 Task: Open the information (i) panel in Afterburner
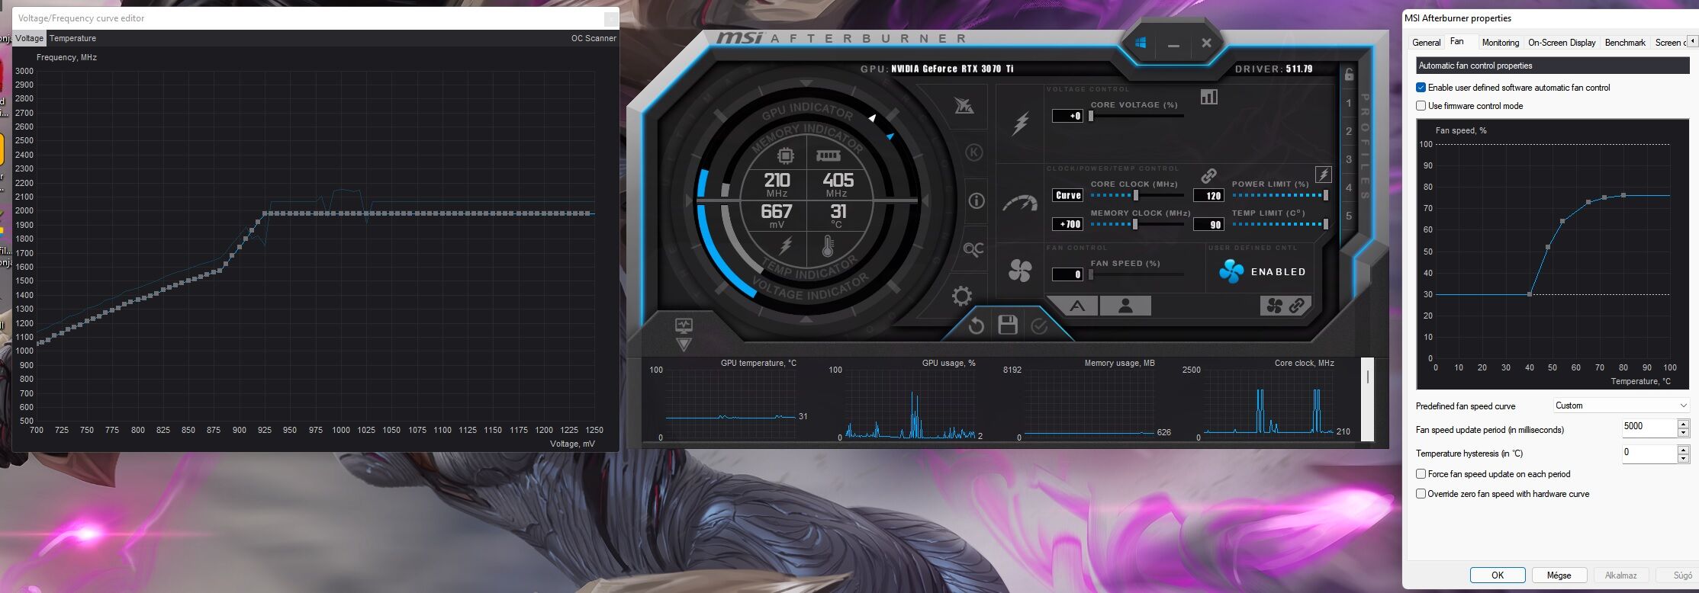click(976, 201)
